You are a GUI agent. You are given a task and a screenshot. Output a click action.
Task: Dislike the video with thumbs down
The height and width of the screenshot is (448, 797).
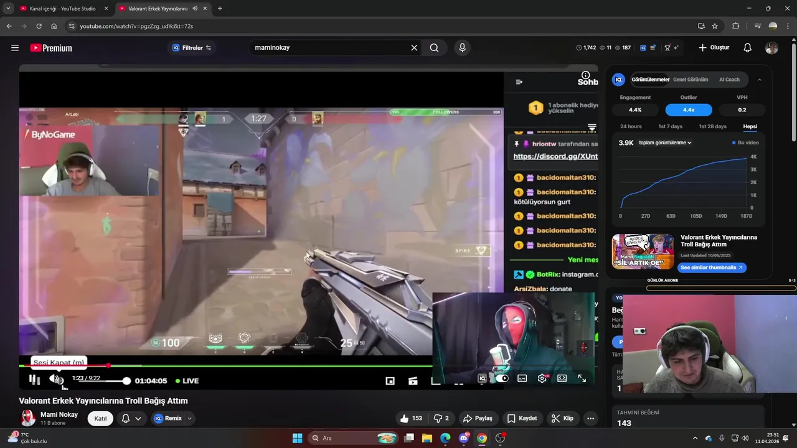click(441, 418)
